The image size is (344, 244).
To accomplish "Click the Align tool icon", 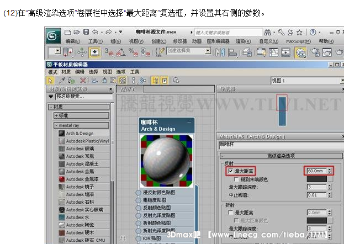I will [x=232, y=52].
